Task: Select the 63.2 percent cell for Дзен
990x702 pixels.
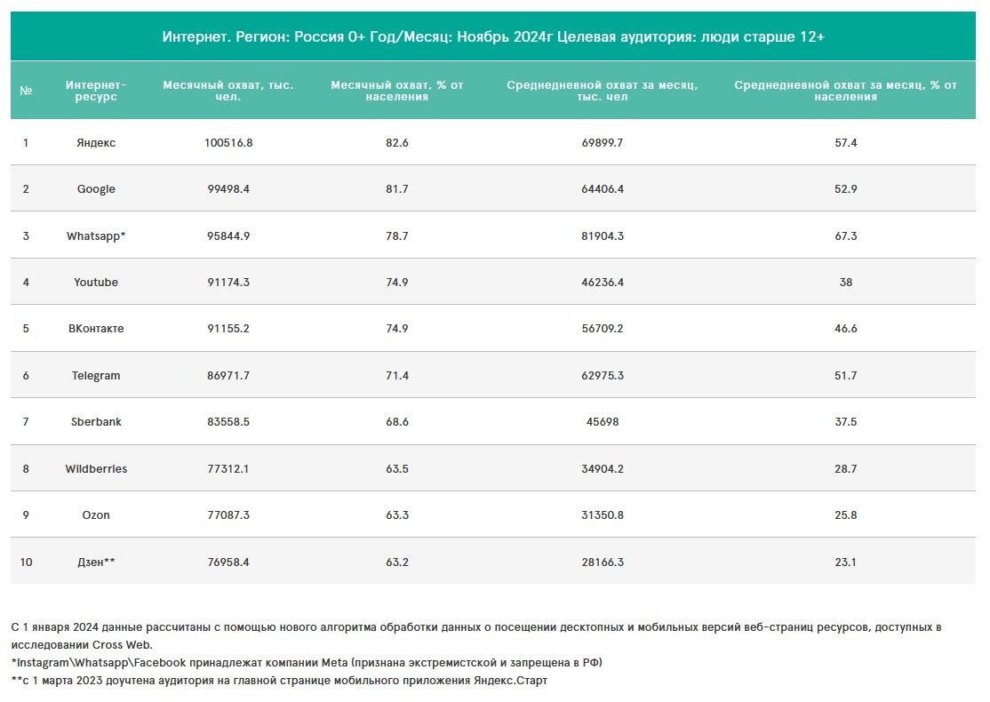Action: click(397, 562)
